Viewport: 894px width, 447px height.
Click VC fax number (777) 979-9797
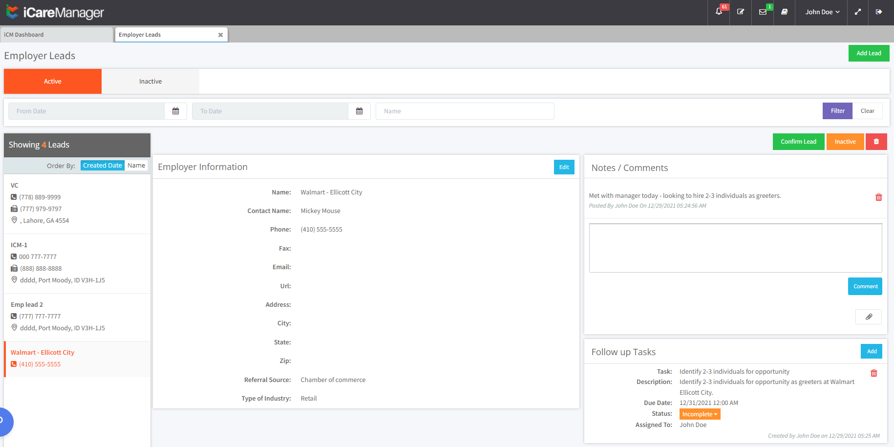(x=41, y=209)
